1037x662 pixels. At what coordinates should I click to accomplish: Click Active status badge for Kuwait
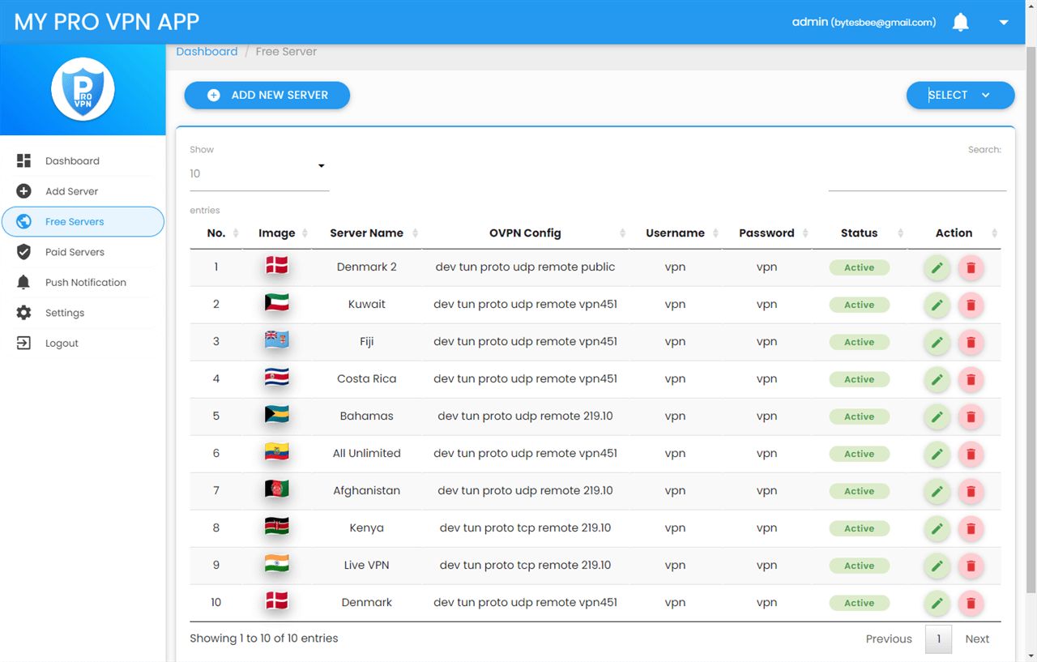click(x=859, y=305)
